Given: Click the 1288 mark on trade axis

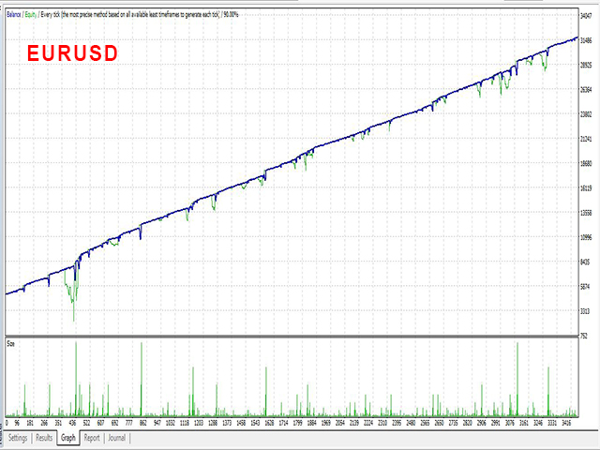Looking at the screenshot, I should pyautogui.click(x=213, y=423).
